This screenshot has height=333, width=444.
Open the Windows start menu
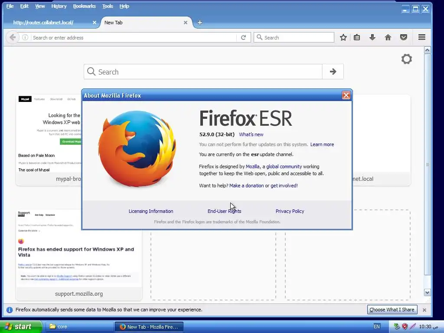[x=21, y=326]
